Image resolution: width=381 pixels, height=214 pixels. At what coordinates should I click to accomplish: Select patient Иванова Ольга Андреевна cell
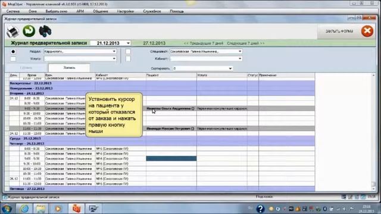(171, 108)
